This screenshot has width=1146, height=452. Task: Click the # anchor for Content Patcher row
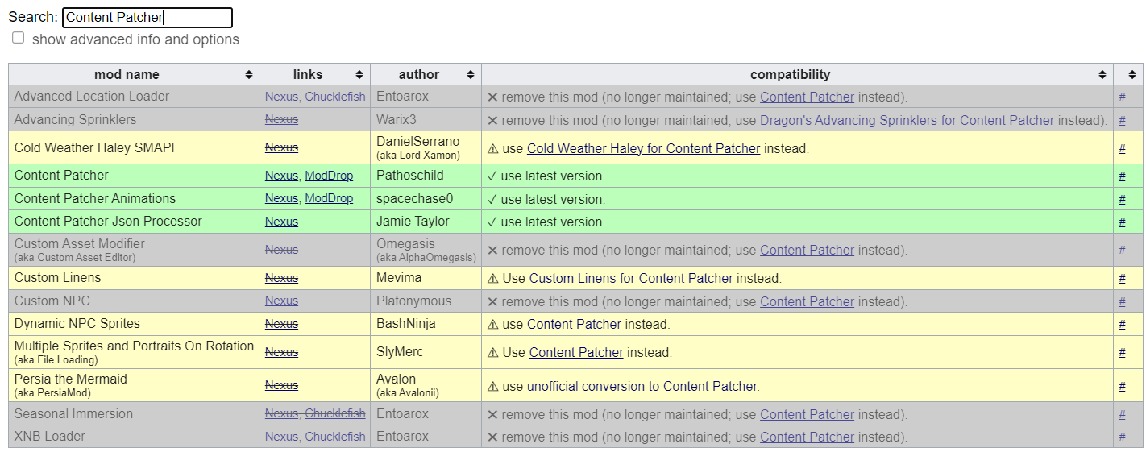point(1122,176)
